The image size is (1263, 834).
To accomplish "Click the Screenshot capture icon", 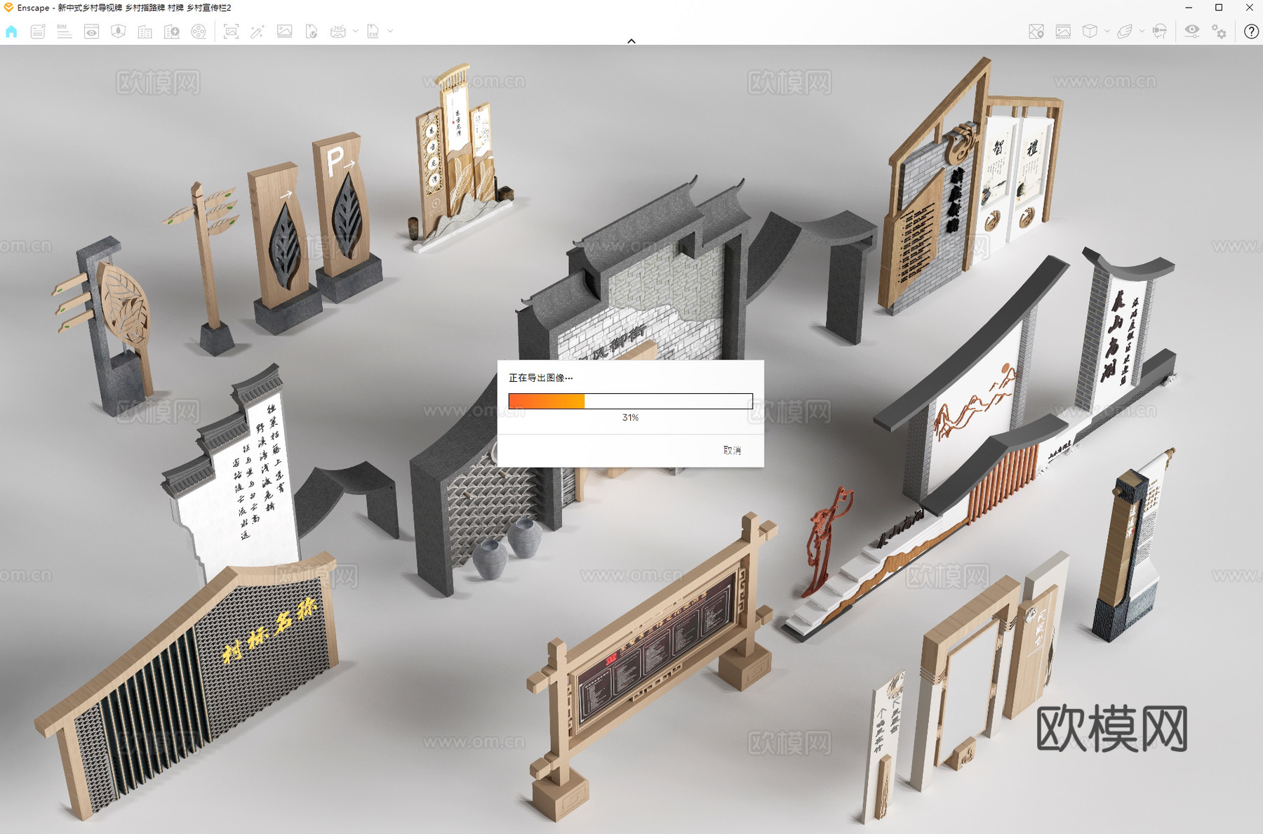I will tap(231, 32).
